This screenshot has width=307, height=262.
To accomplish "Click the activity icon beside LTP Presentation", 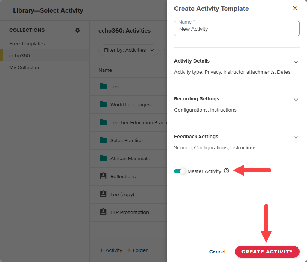I will (x=103, y=212).
